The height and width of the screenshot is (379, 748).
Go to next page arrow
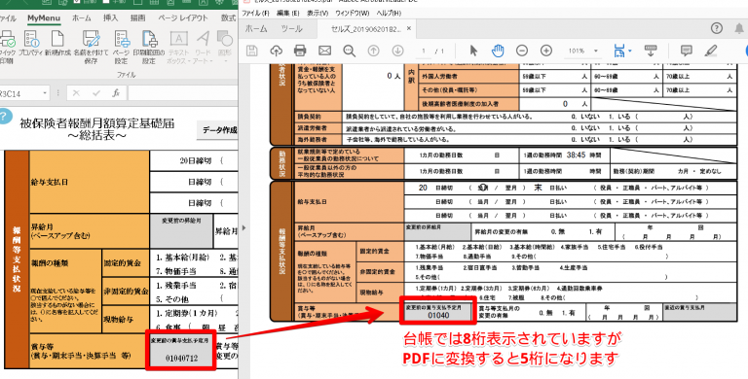397,51
